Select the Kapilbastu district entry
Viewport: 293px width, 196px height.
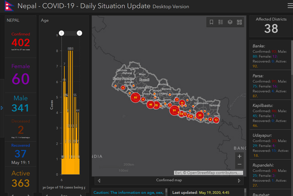270,115
